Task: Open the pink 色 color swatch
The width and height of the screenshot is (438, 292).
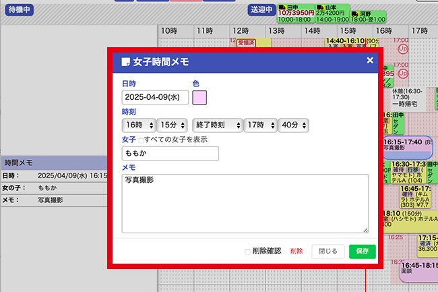Action: point(199,97)
